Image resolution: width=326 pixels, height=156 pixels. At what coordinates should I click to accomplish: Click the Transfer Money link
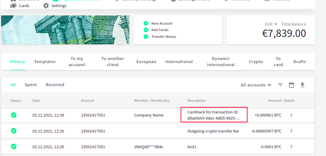click(x=164, y=37)
